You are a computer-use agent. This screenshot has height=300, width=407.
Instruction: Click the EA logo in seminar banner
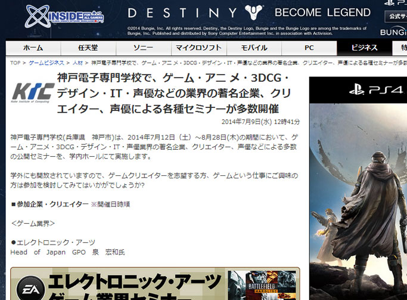pos(30,289)
